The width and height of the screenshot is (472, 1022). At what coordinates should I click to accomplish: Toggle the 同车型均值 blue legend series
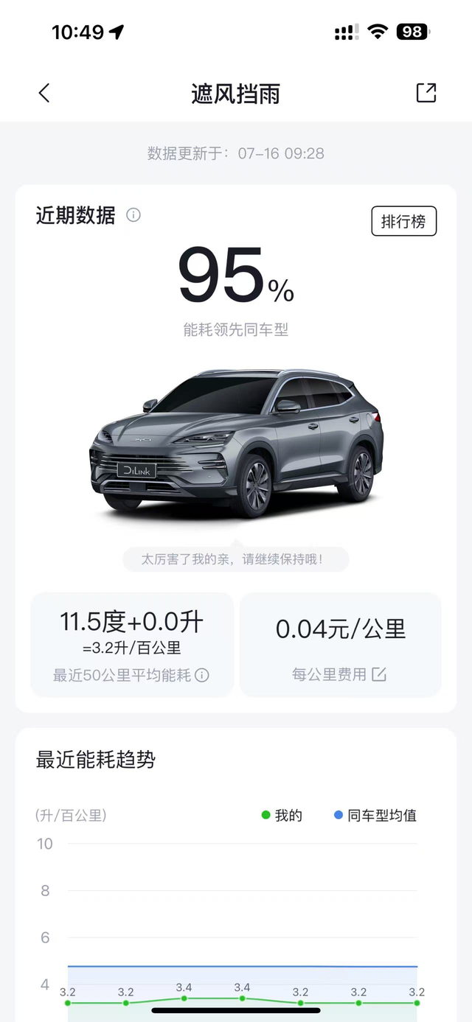pyautogui.click(x=375, y=816)
